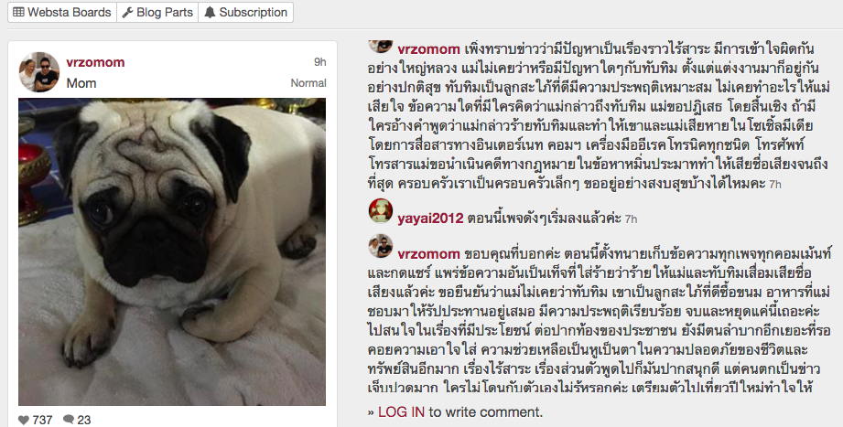Open the Websta Boards button
843x427 pixels.
pos(62,13)
